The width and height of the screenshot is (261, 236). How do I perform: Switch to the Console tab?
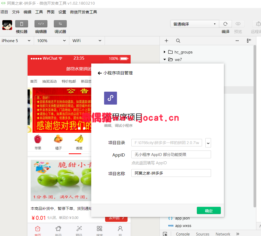point(183,234)
